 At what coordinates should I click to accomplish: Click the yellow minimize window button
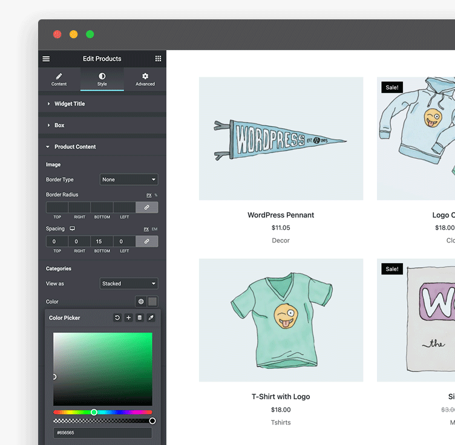pyautogui.click(x=74, y=34)
